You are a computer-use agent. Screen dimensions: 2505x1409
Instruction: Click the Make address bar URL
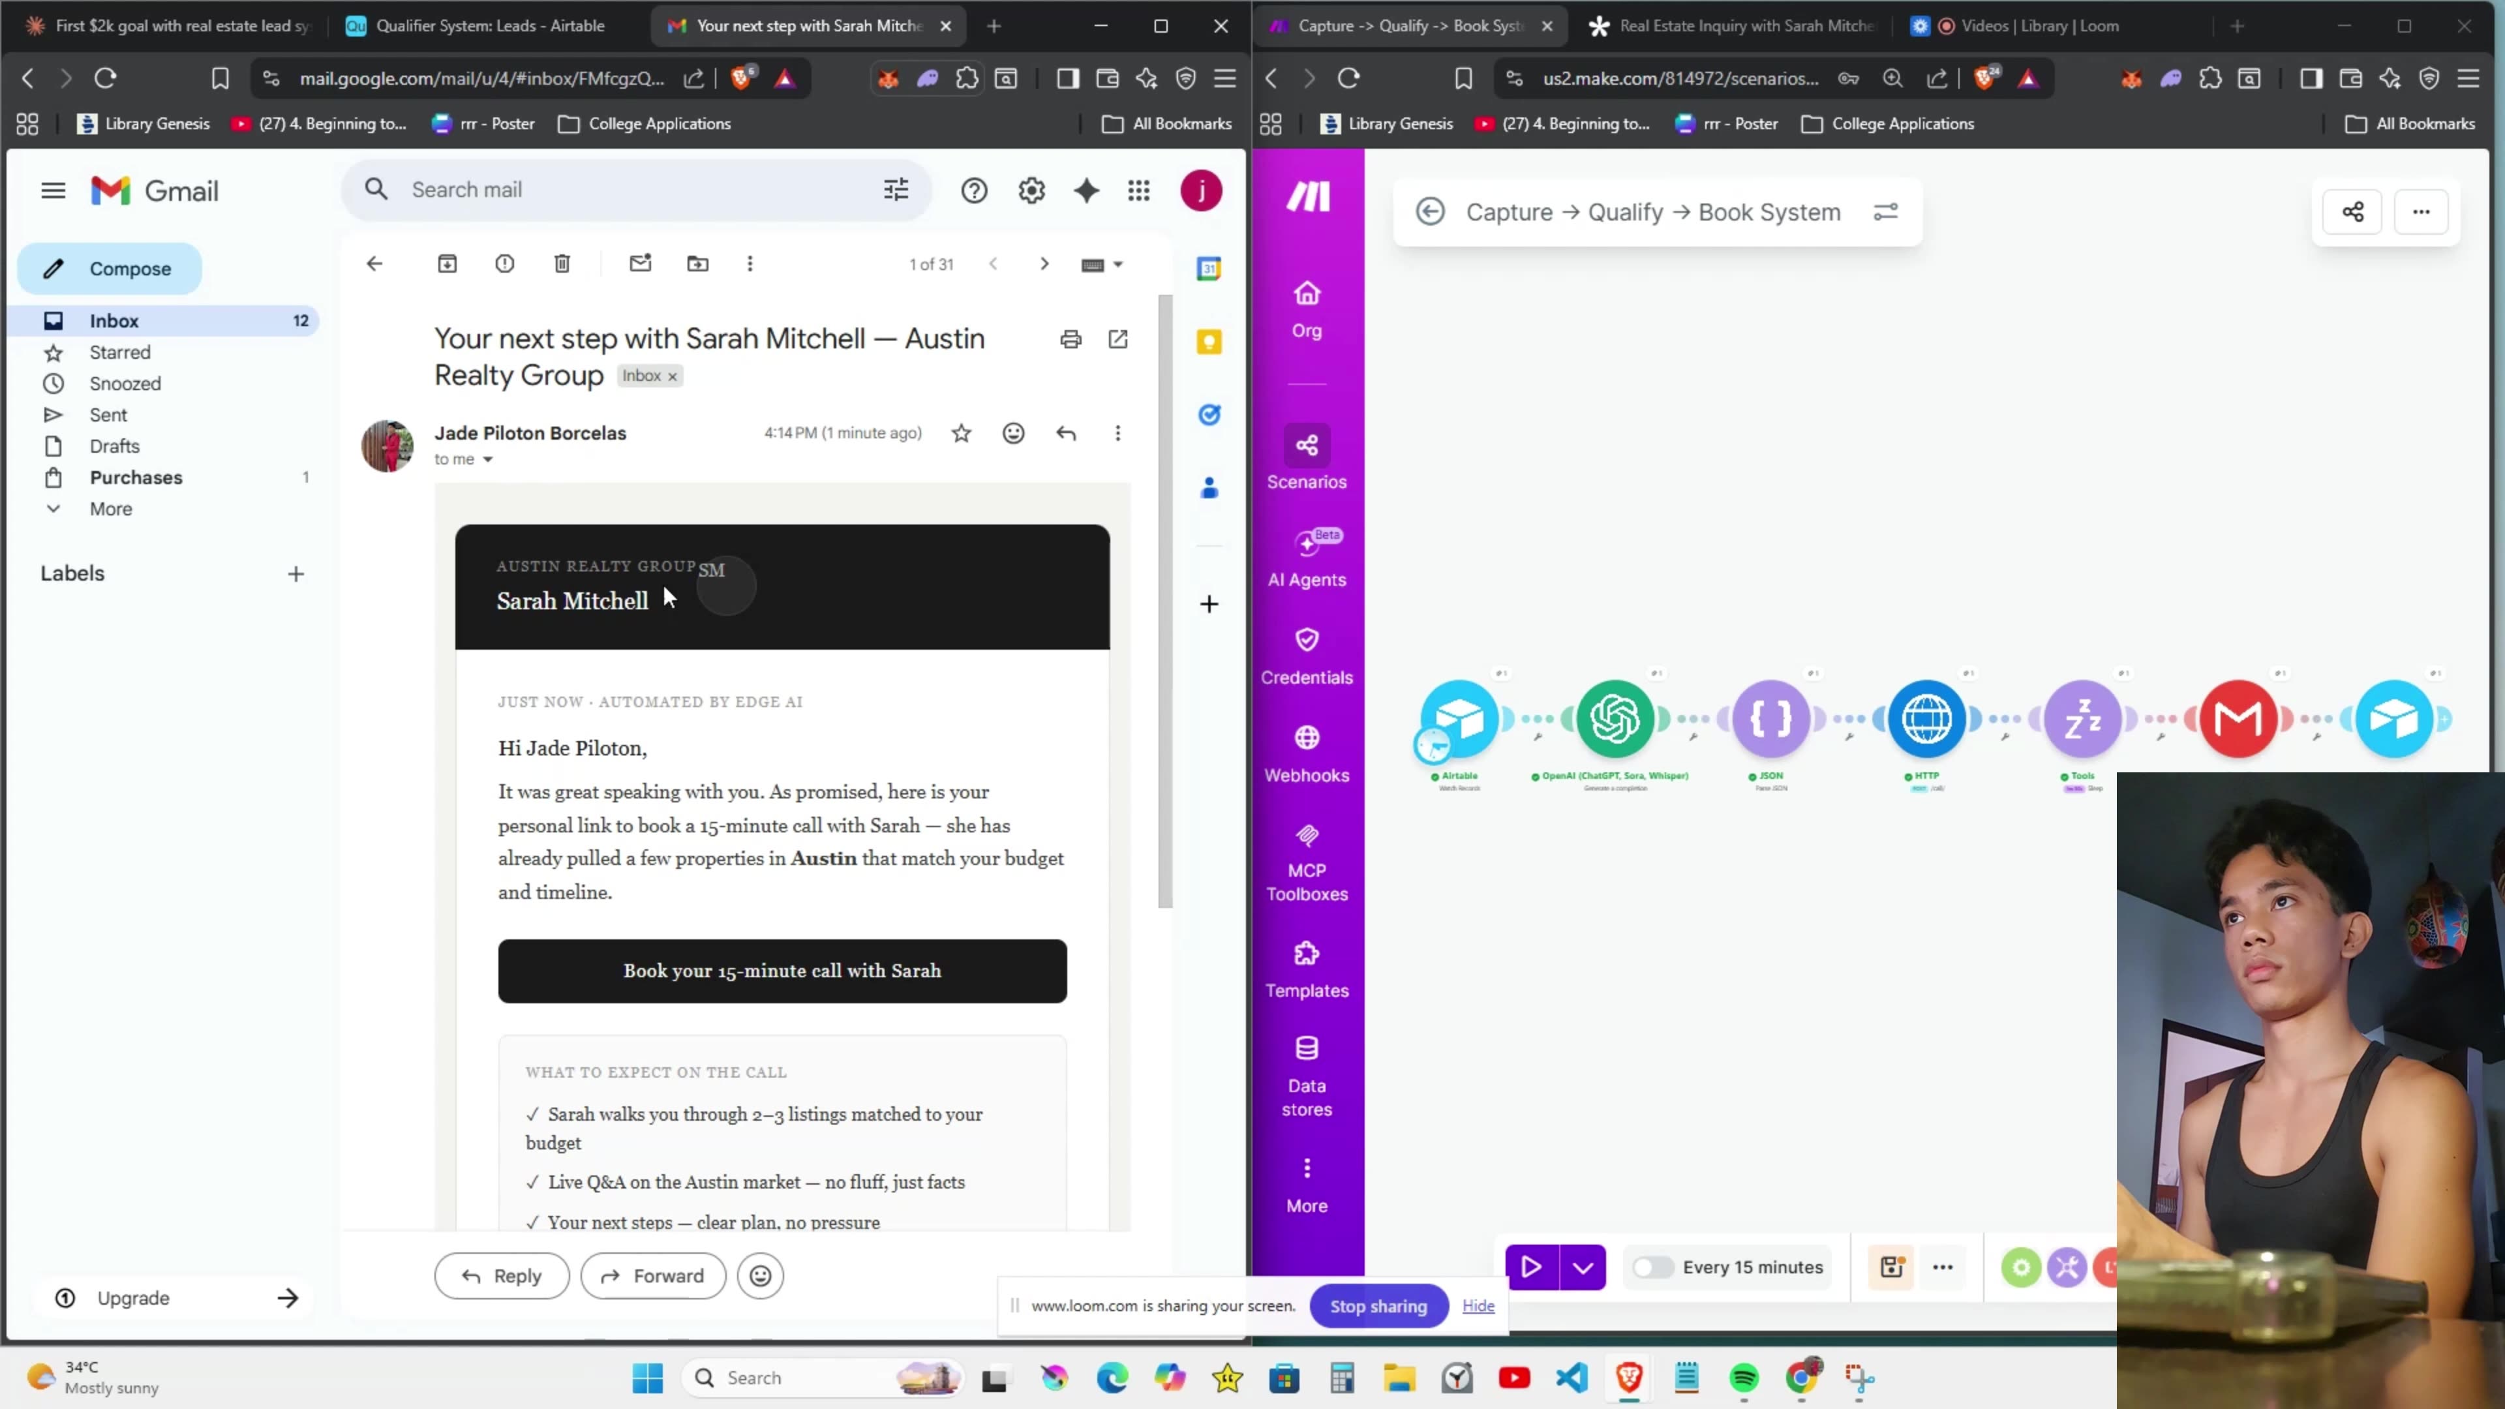pos(1680,79)
